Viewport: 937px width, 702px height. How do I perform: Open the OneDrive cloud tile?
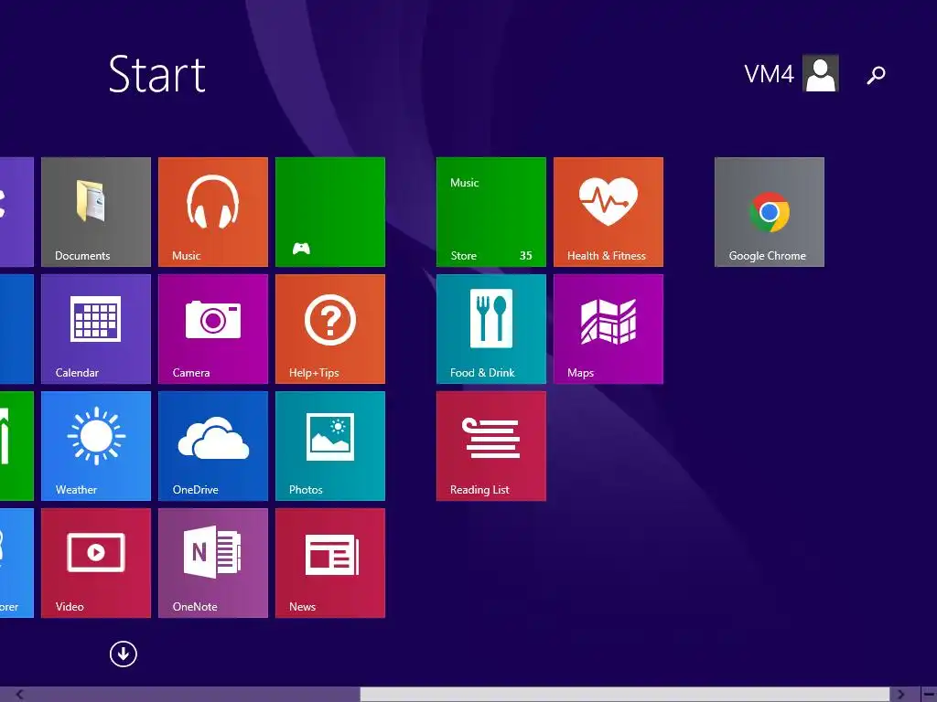tap(212, 446)
